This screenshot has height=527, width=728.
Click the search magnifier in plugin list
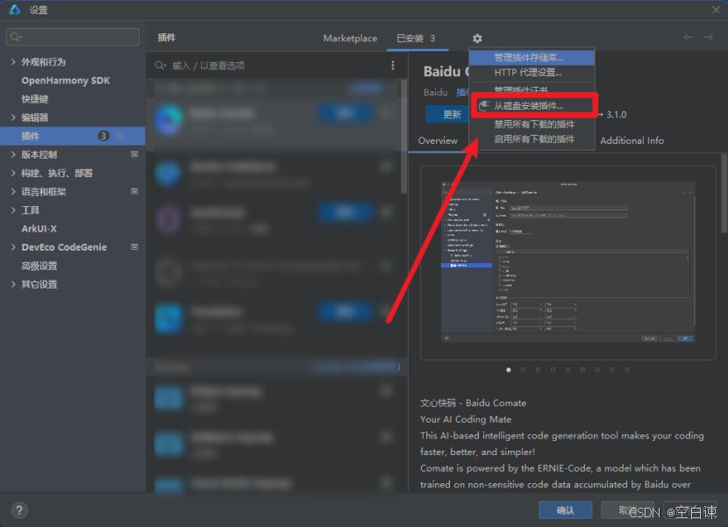tap(161, 66)
